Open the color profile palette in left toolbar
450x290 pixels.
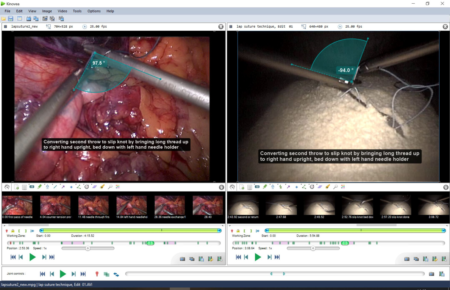pos(118,187)
